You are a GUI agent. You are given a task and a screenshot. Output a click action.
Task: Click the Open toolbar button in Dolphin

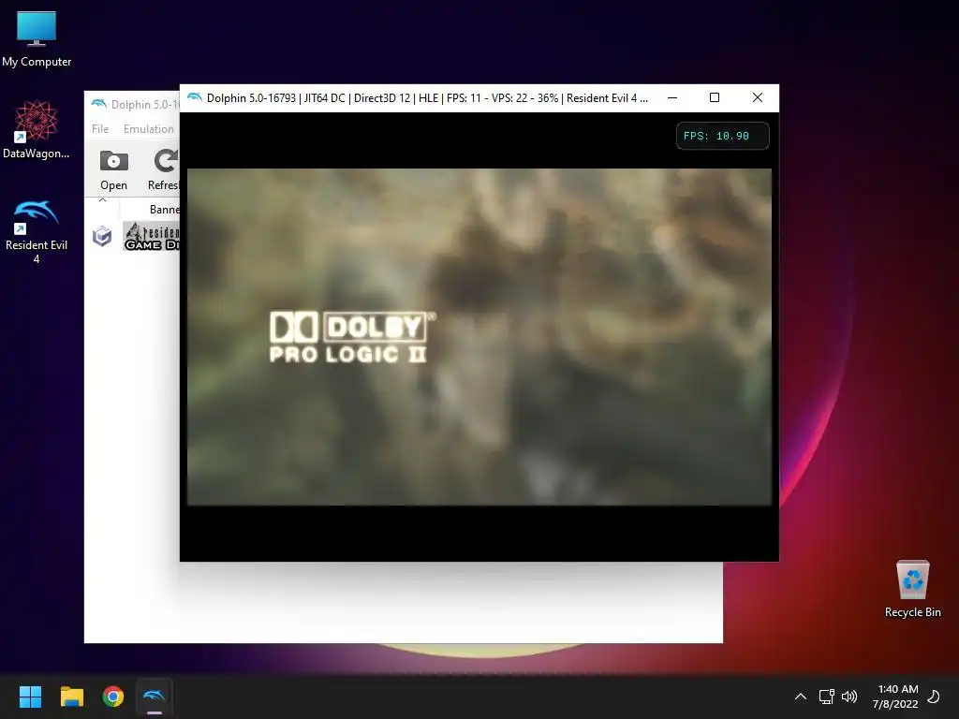point(113,170)
